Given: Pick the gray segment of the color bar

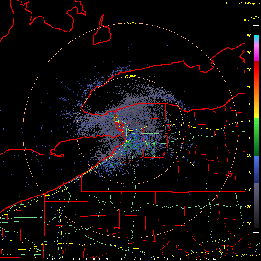Looking at the screenshot, I should 256,206.
